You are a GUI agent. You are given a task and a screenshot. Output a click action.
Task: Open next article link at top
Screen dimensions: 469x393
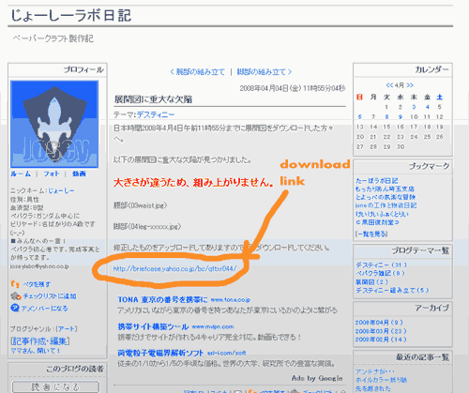click(265, 72)
